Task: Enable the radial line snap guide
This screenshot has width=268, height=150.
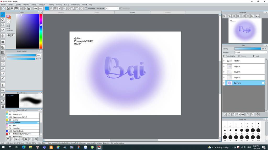Action: tap(64, 8)
